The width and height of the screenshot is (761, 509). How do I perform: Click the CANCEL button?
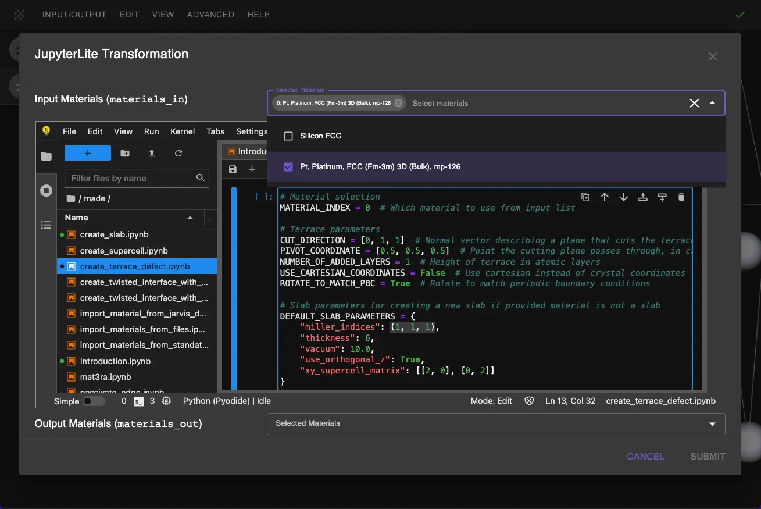pos(645,456)
